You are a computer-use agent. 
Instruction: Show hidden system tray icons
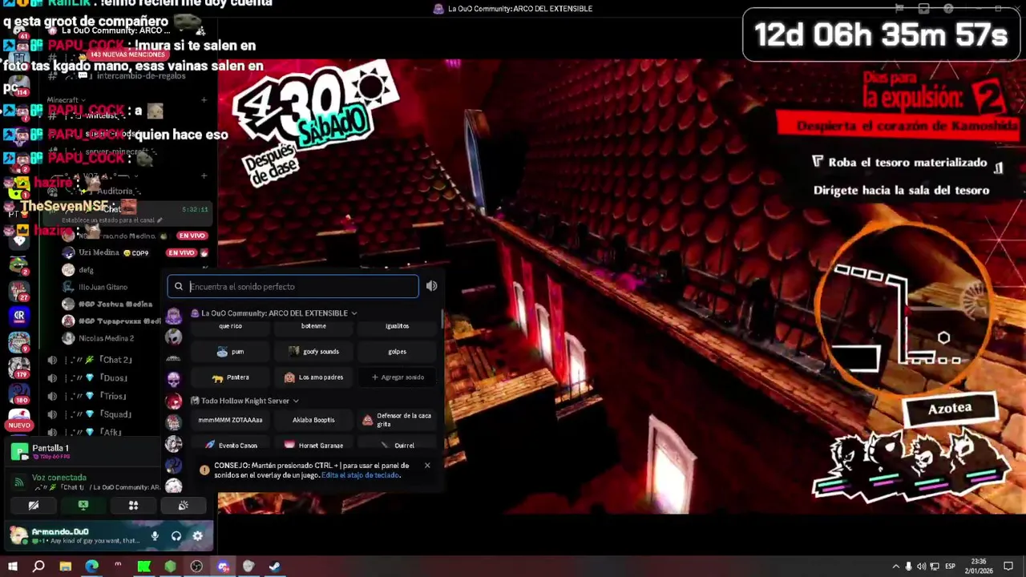tap(896, 567)
